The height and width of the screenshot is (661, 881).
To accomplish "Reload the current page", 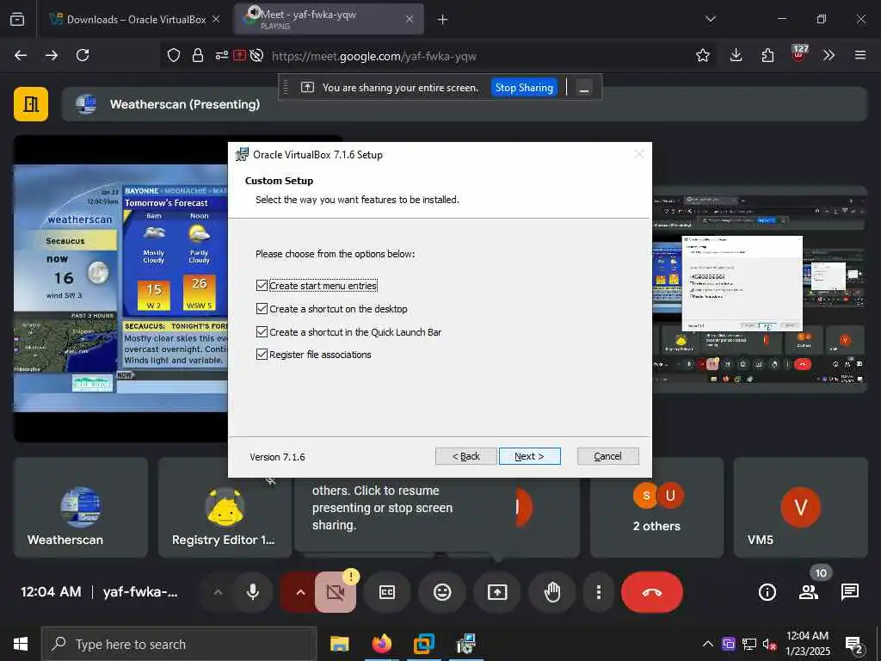I will tap(83, 55).
